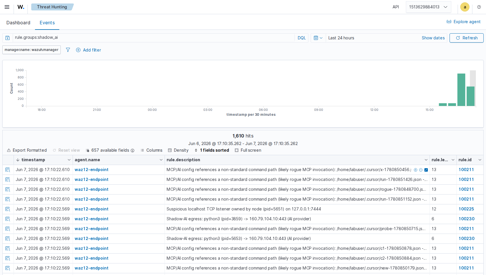The height and width of the screenshot is (275, 486).
Task: Click the available fields info icon
Action: [132, 151]
